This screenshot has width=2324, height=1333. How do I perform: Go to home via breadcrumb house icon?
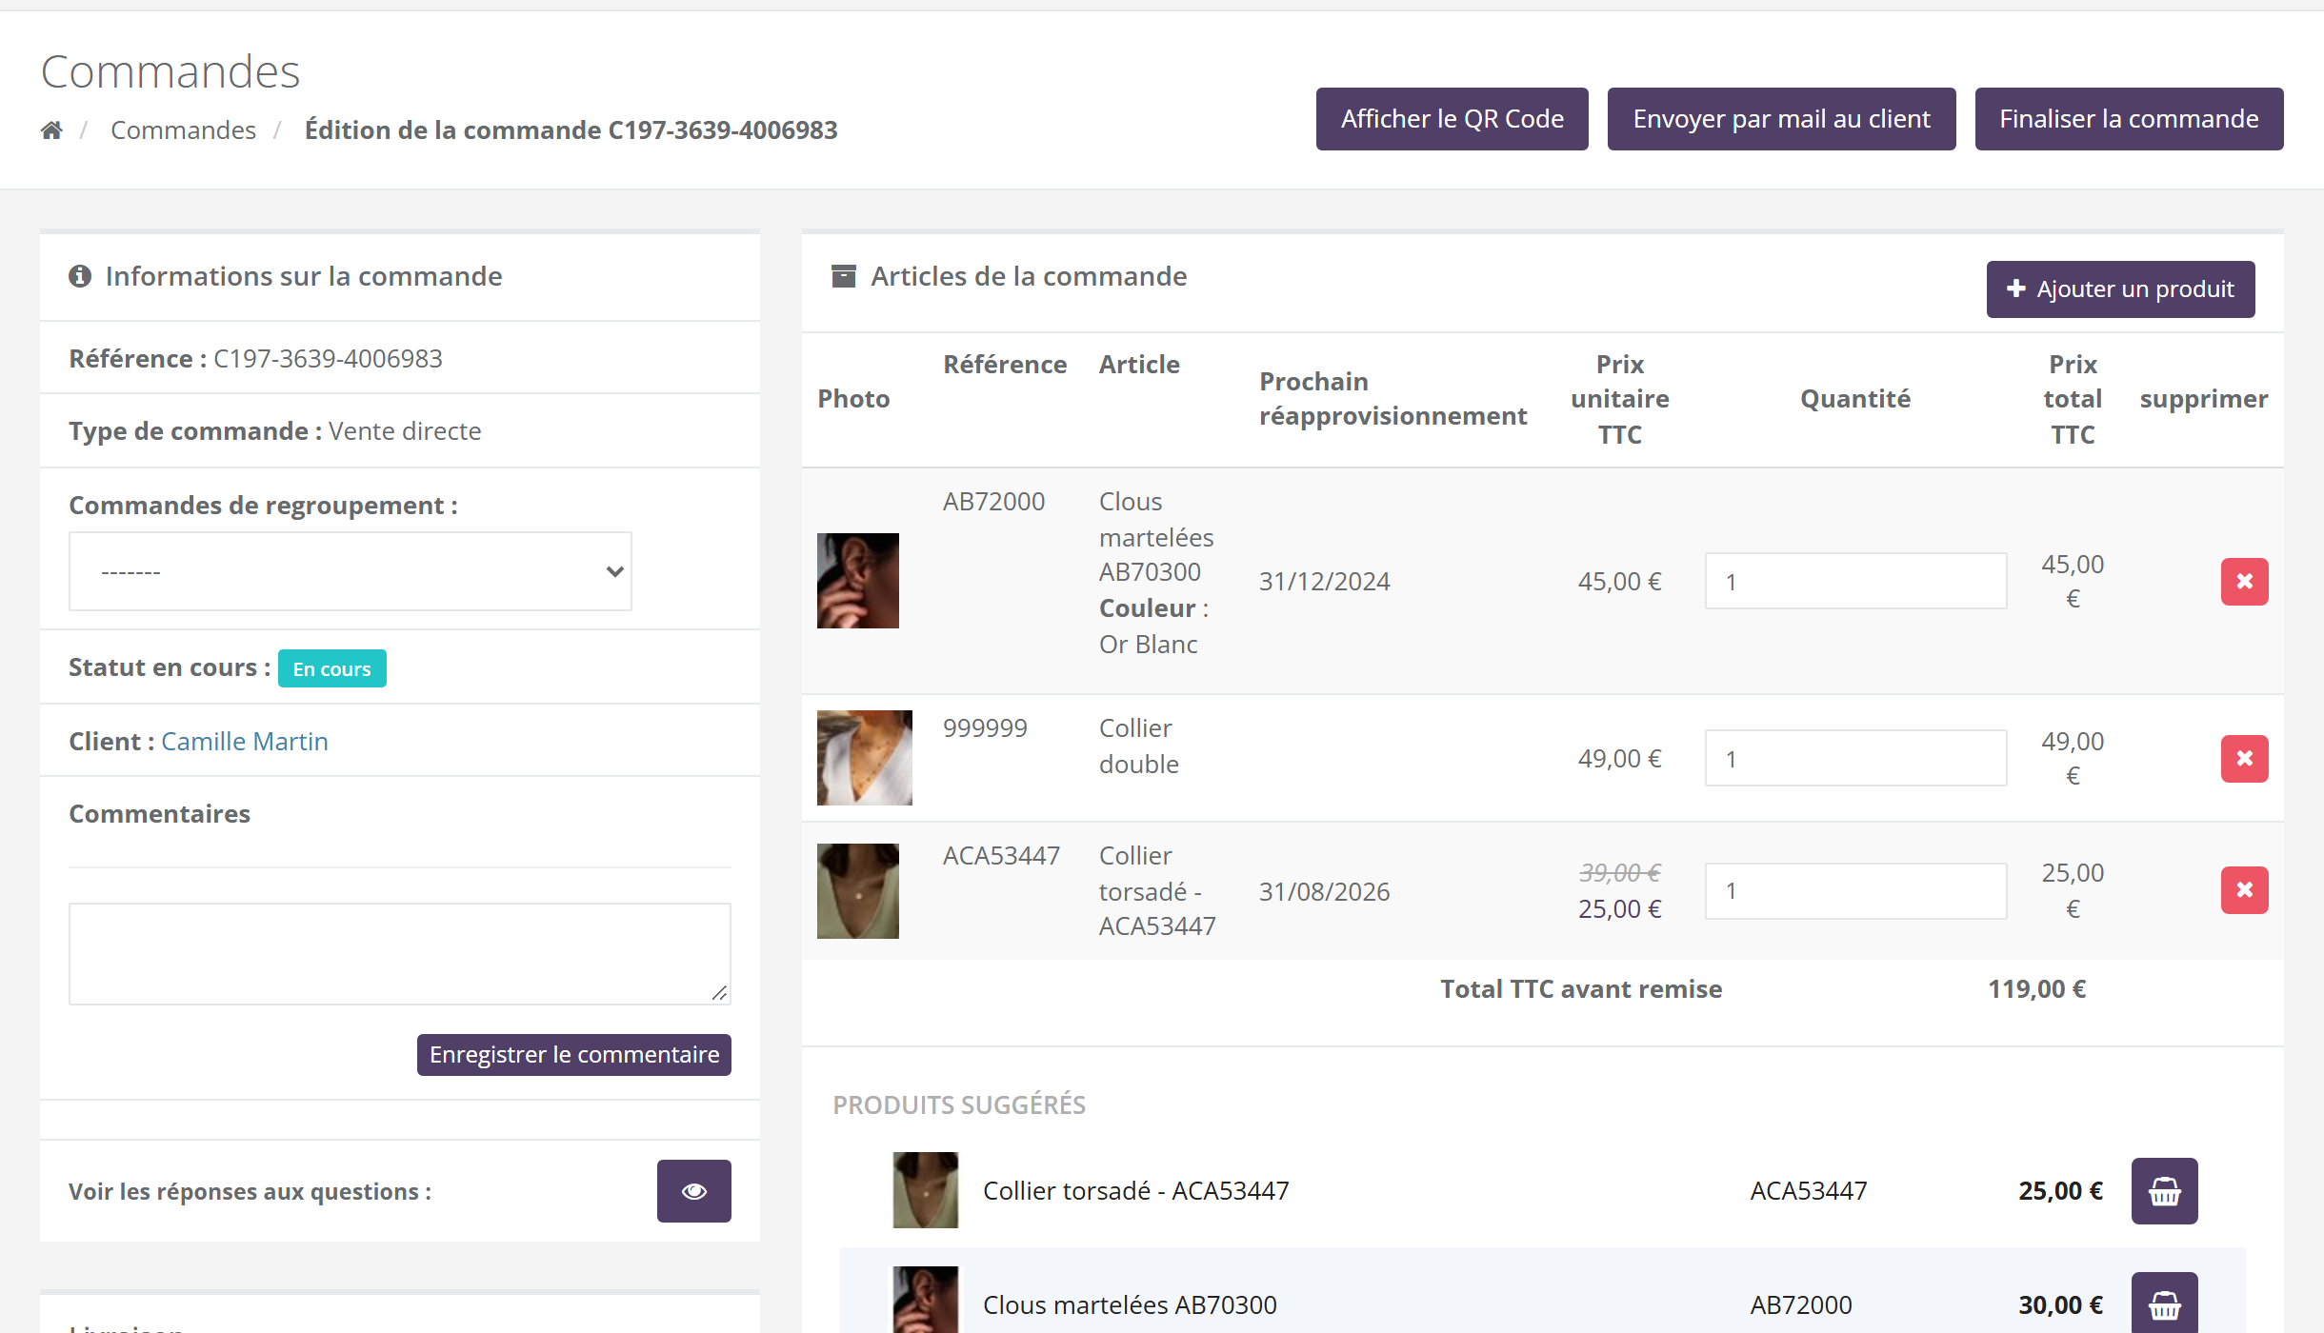51,129
